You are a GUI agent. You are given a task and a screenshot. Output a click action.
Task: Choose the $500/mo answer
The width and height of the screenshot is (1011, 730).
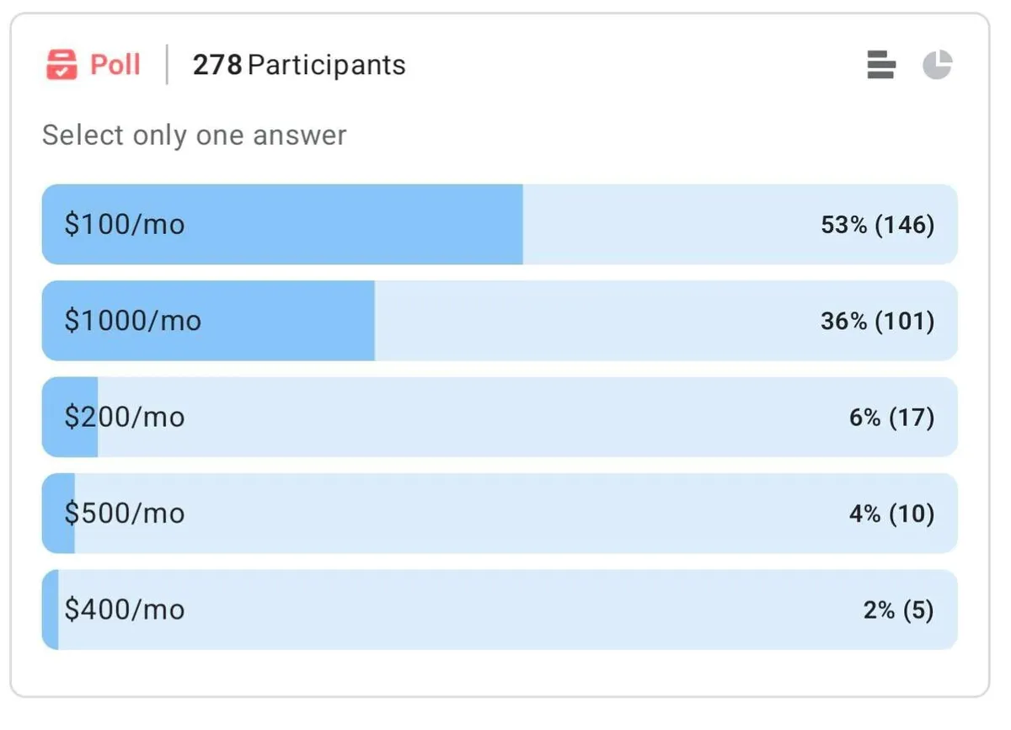tap(125, 514)
